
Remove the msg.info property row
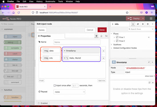[103, 58]
